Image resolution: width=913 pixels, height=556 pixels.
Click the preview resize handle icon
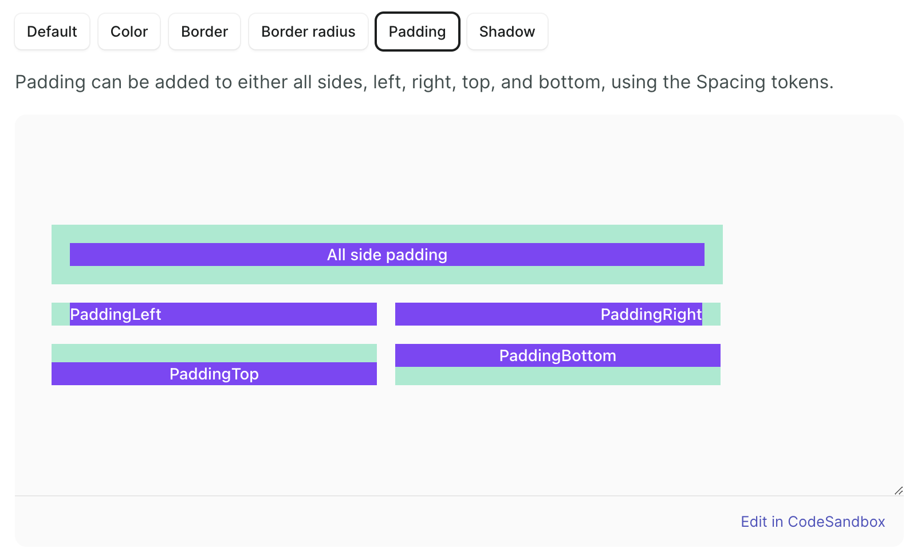(898, 490)
